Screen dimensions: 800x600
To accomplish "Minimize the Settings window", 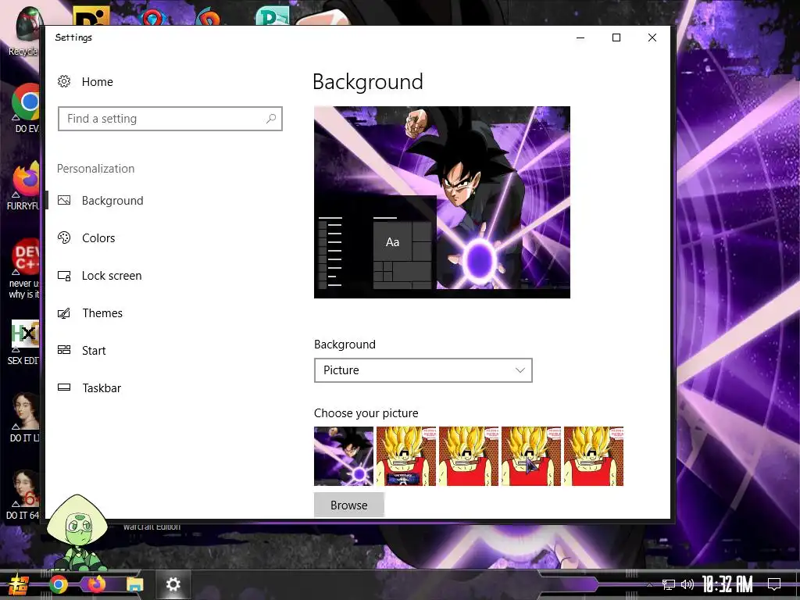I will (x=580, y=37).
